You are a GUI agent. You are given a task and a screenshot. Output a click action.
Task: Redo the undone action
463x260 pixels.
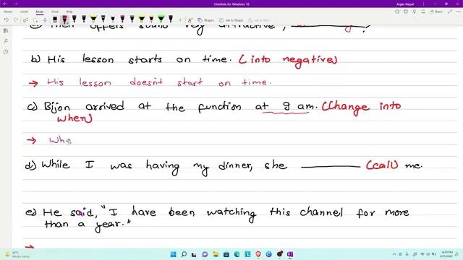coord(16,20)
